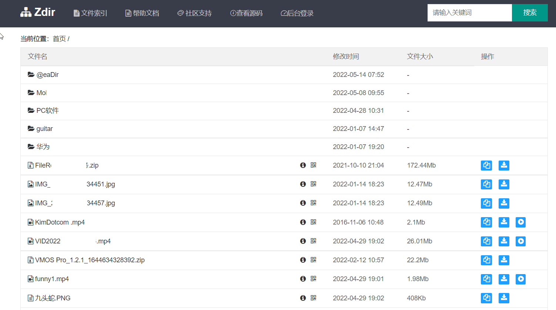Go to 社区支持 page
The height and width of the screenshot is (310, 556).
tap(194, 13)
